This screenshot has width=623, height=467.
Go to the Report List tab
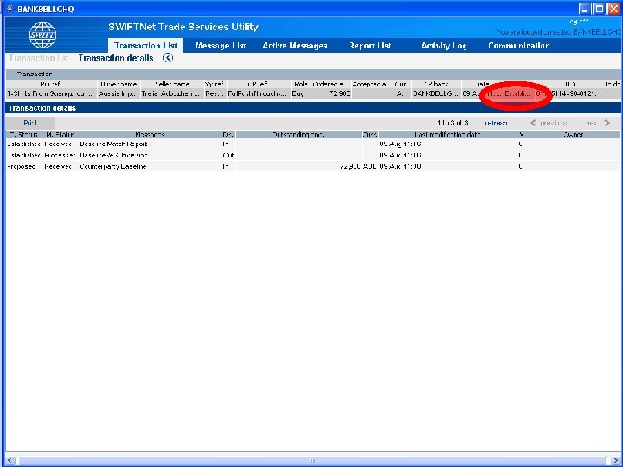370,46
